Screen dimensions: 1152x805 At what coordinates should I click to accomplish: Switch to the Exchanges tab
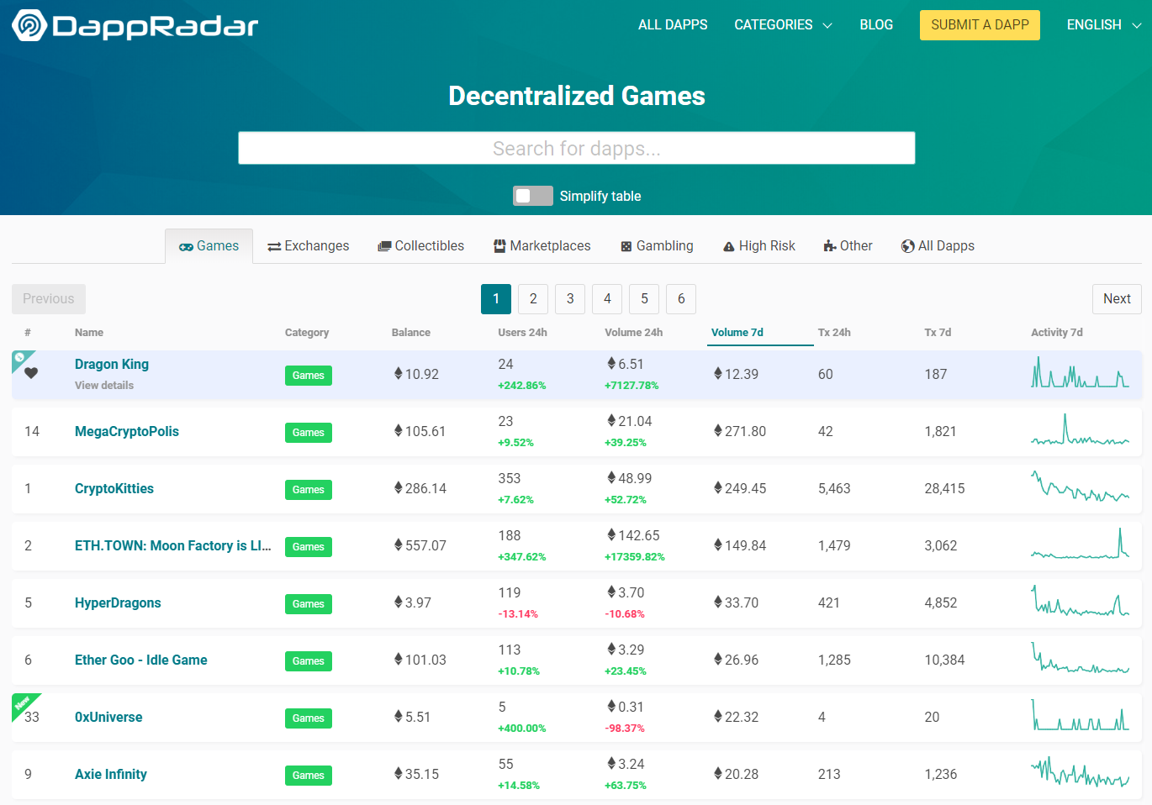pyautogui.click(x=308, y=246)
